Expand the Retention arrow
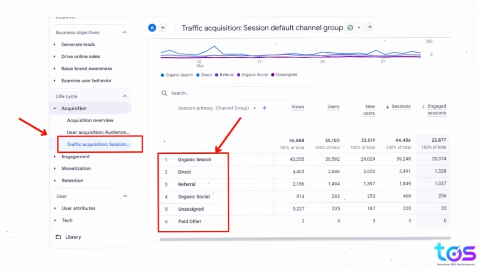This screenshot has width=477, height=270. pyautogui.click(x=55, y=180)
